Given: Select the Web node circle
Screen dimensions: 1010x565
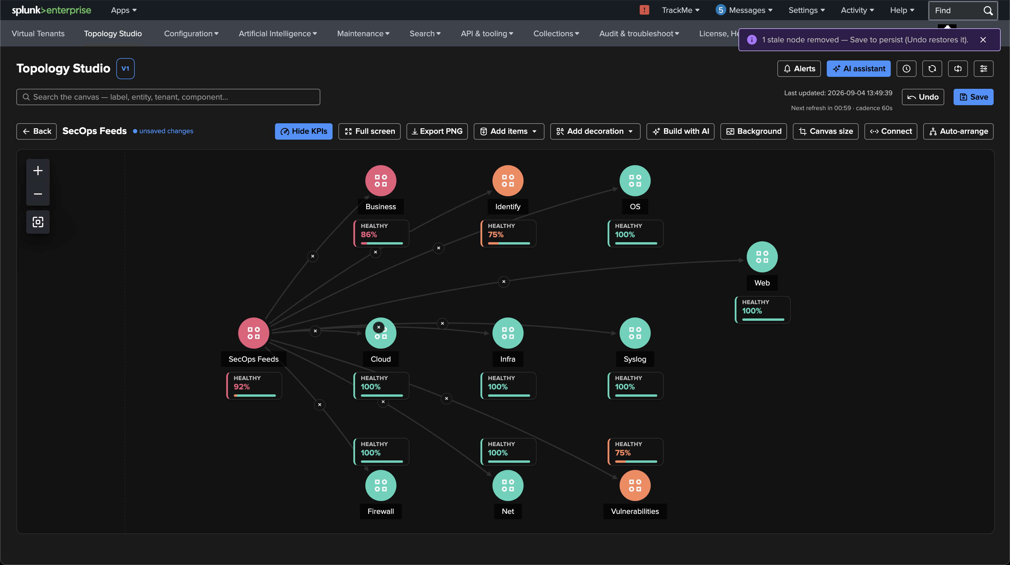Looking at the screenshot, I should [x=762, y=256].
